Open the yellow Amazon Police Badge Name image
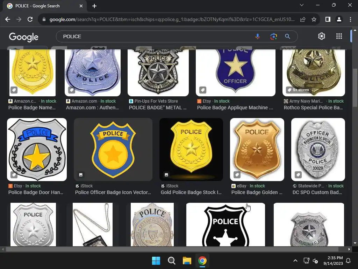 pyautogui.click(x=33, y=73)
